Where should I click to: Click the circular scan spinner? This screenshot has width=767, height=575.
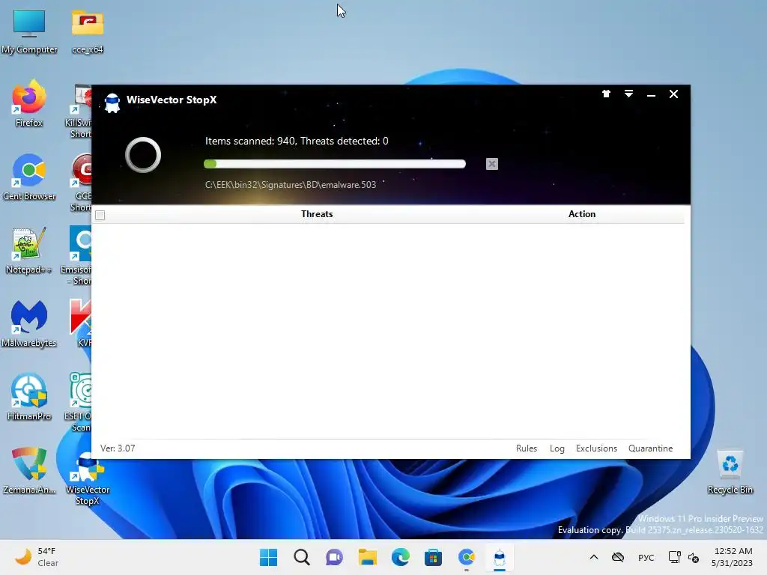[143, 155]
